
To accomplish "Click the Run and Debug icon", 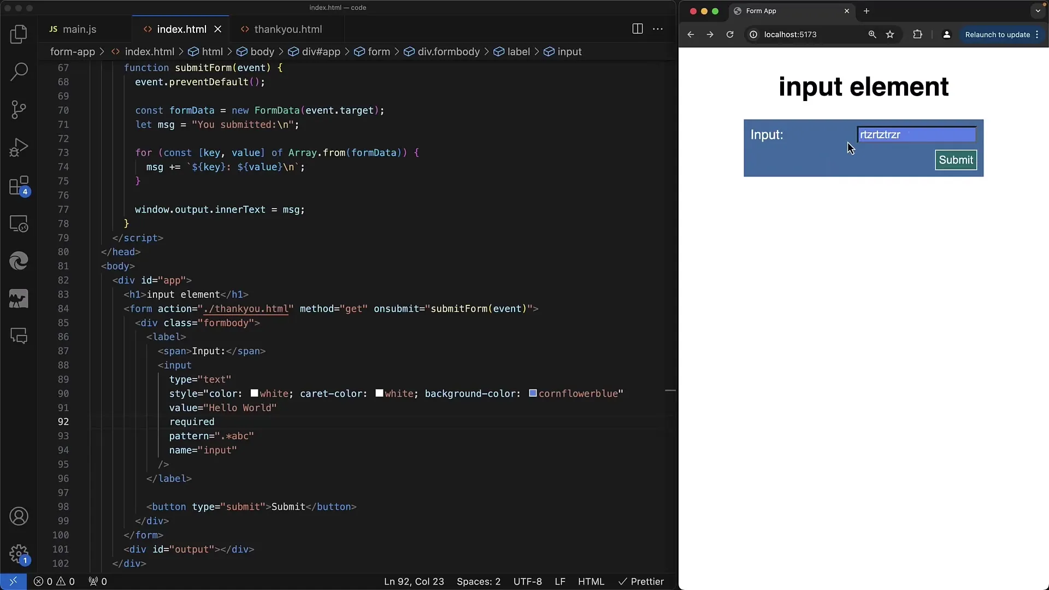I will tap(20, 147).
